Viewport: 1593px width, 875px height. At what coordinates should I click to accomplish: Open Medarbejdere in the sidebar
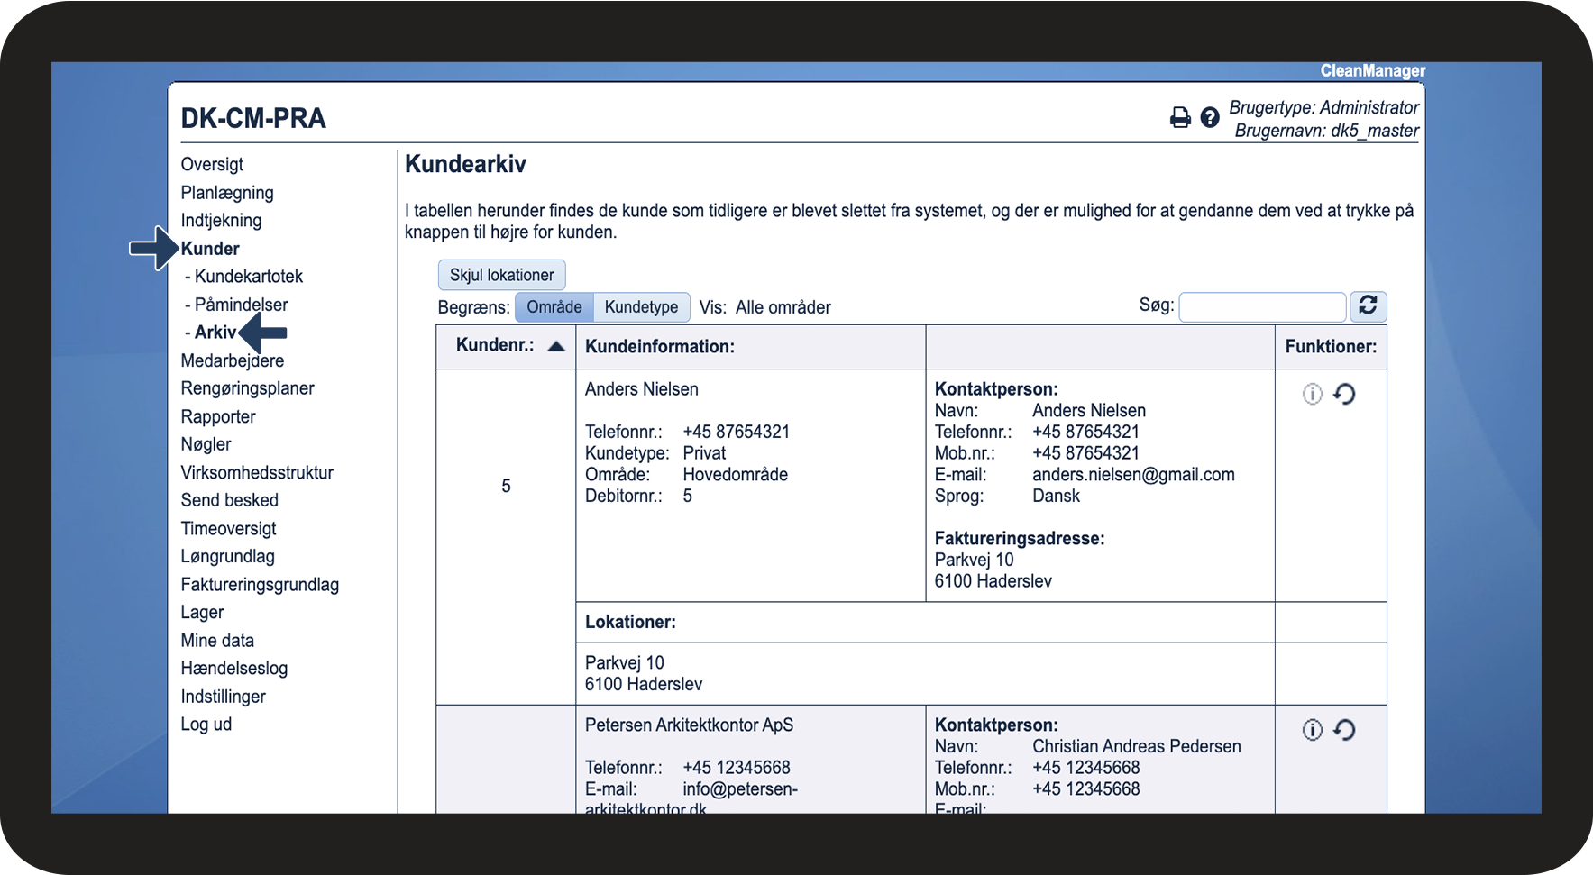(232, 361)
